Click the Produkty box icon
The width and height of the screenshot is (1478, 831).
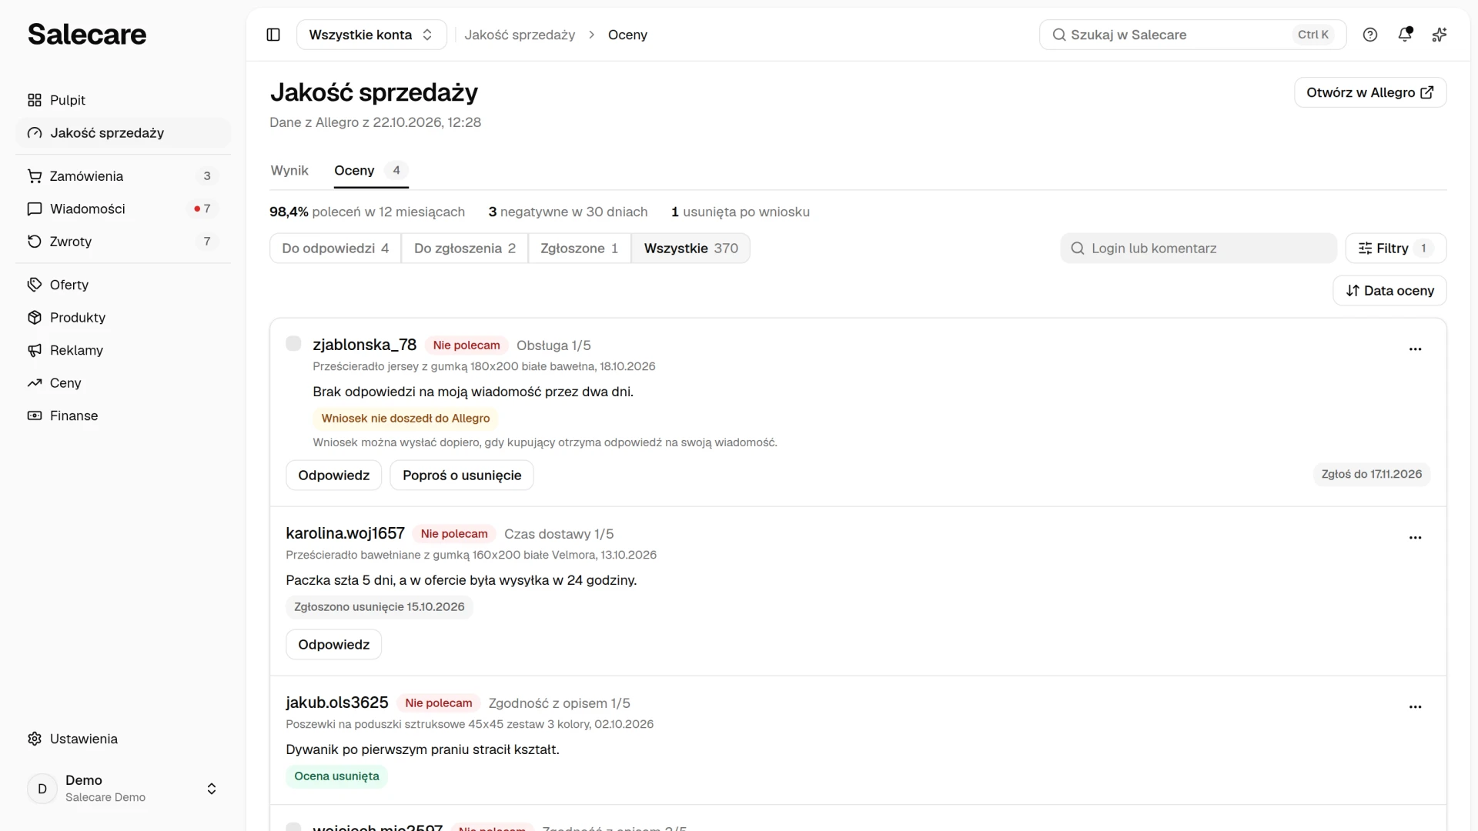(x=35, y=318)
